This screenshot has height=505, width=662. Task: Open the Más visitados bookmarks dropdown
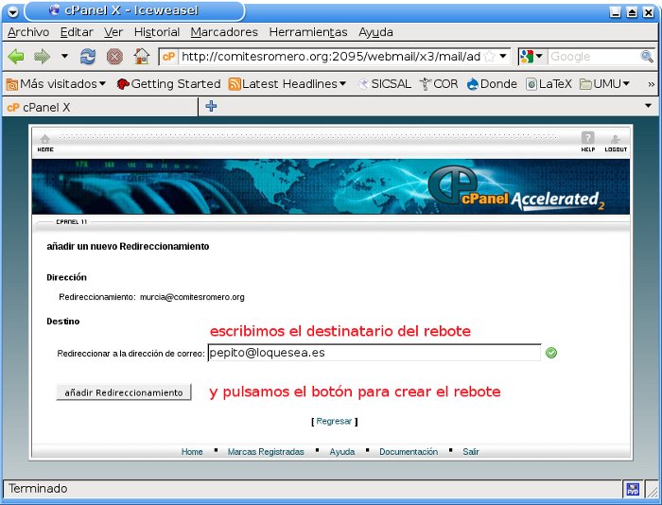56,83
